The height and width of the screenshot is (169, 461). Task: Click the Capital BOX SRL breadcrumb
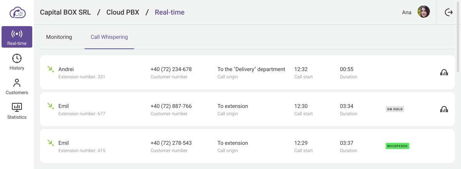pyautogui.click(x=65, y=12)
